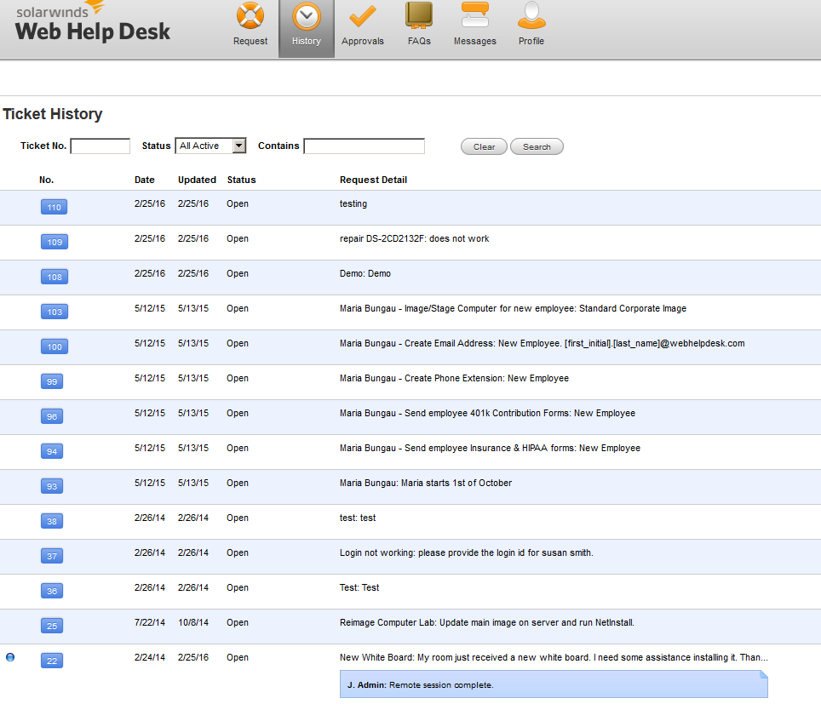Select the 'Login not working' request detail

coord(466,552)
